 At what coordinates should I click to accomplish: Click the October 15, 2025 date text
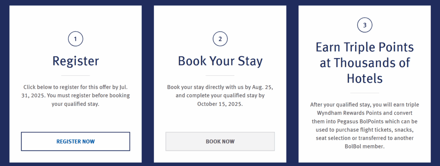(x=220, y=104)
